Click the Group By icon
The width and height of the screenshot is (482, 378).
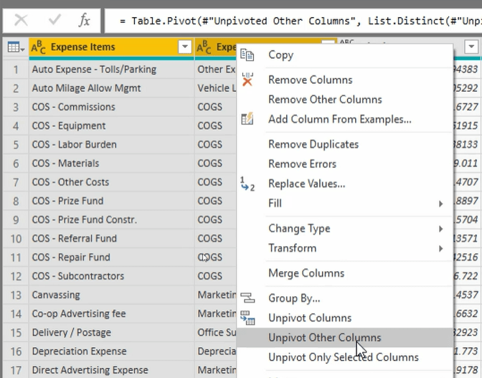(x=247, y=298)
